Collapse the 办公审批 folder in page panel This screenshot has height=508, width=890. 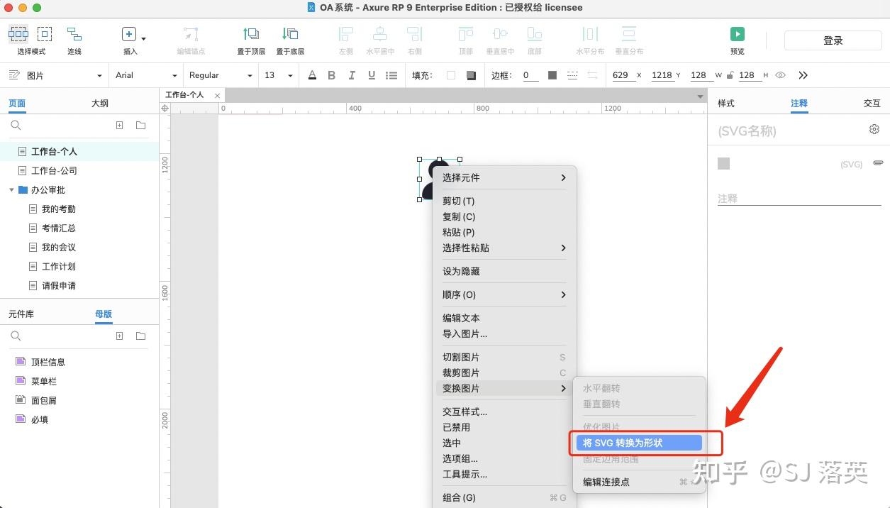pyautogui.click(x=11, y=189)
